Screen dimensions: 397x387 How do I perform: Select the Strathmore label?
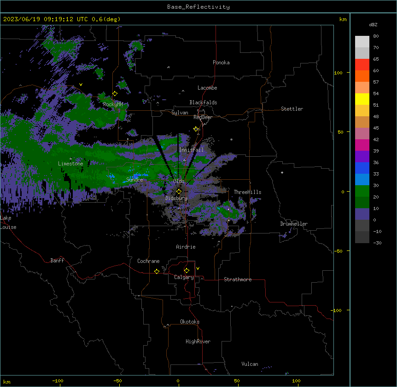(x=238, y=279)
